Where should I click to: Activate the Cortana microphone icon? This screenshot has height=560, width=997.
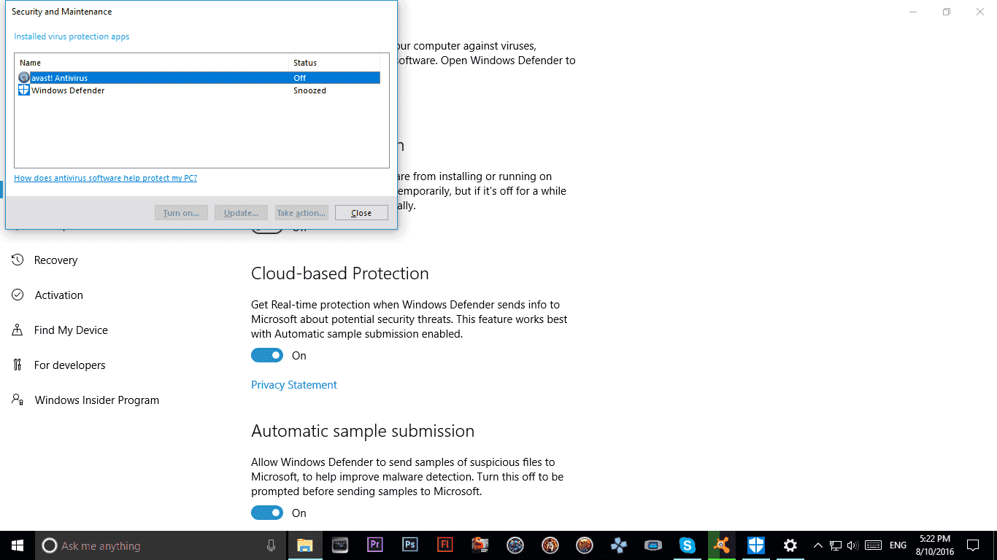coord(271,545)
